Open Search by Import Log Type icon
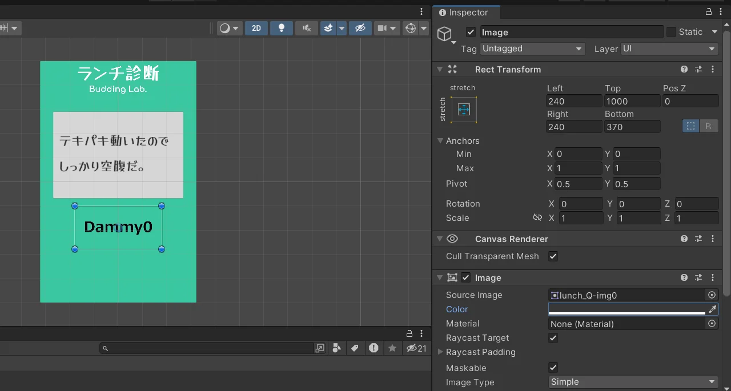The image size is (731, 391). pyautogui.click(x=373, y=348)
